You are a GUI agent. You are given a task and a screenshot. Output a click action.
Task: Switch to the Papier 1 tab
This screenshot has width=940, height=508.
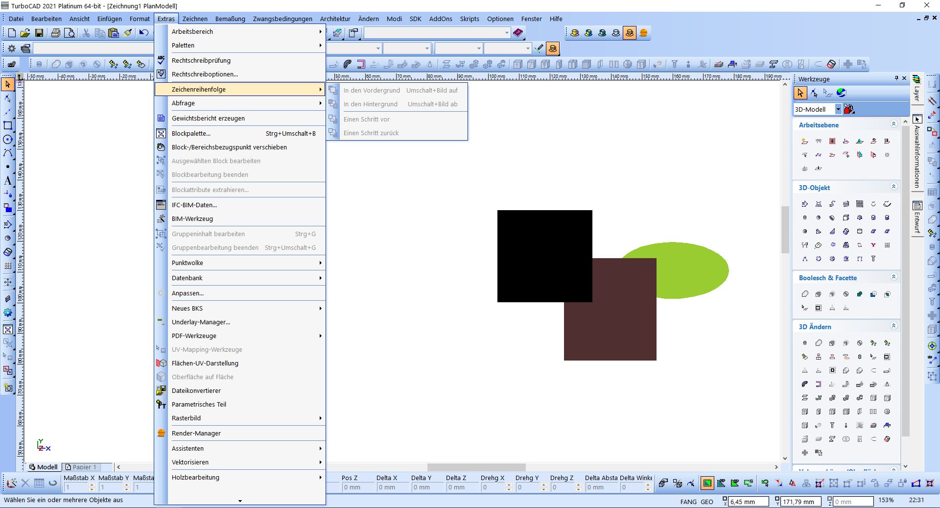coord(81,467)
